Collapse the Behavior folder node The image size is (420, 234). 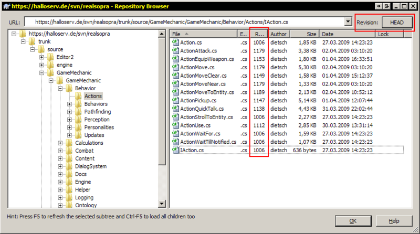[x=60, y=88]
